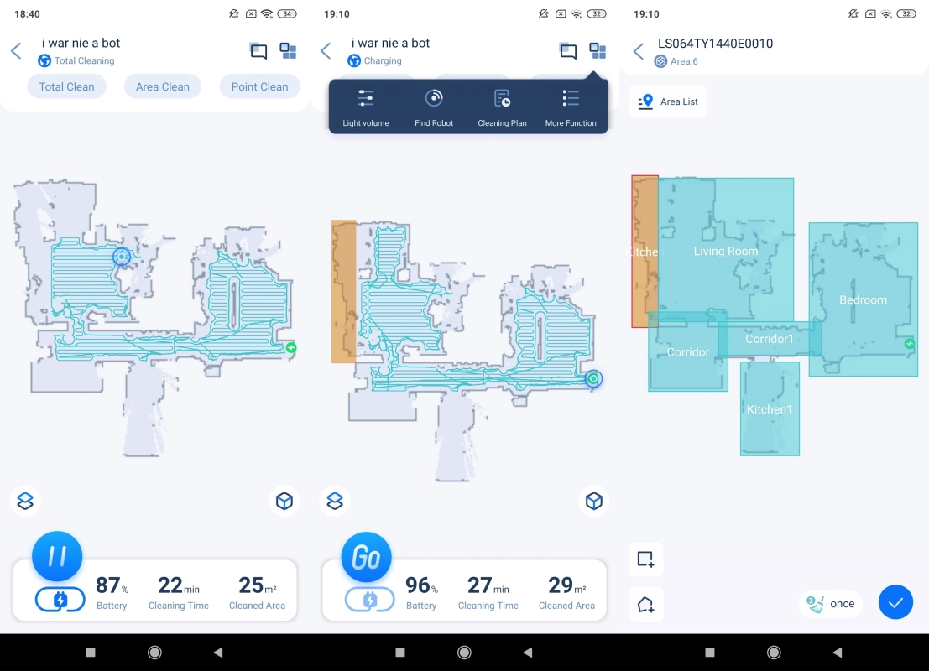Open Cleaning Plan schedule
This screenshot has height=671, width=929.
[x=502, y=108]
